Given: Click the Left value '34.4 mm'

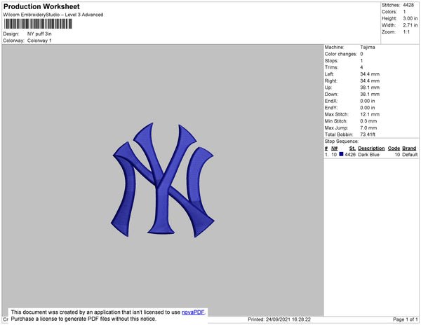Looking at the screenshot, I should [370, 74].
